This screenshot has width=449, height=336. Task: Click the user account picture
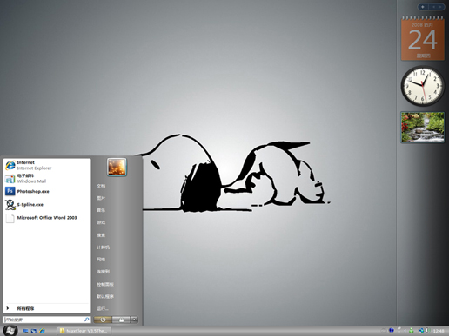(117, 167)
